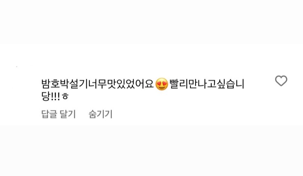This screenshot has width=303, height=176.
Task: Toggle the outlined heart like button
Action: coord(281,81)
